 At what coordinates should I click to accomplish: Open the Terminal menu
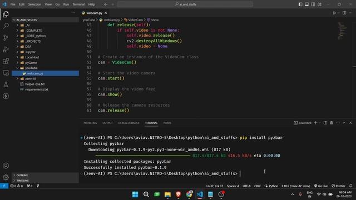(78, 4)
